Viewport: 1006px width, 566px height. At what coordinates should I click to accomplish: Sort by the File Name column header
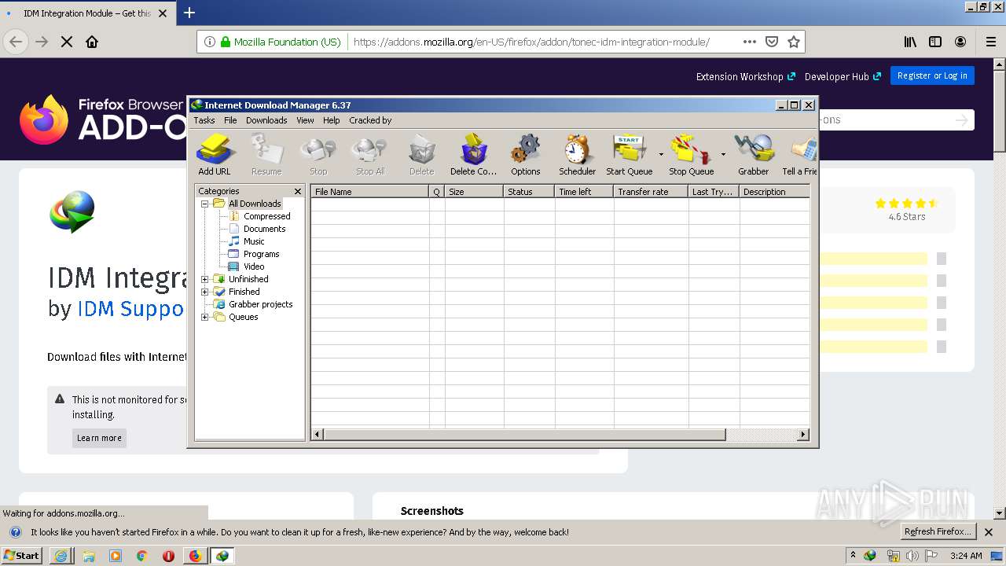click(369, 192)
